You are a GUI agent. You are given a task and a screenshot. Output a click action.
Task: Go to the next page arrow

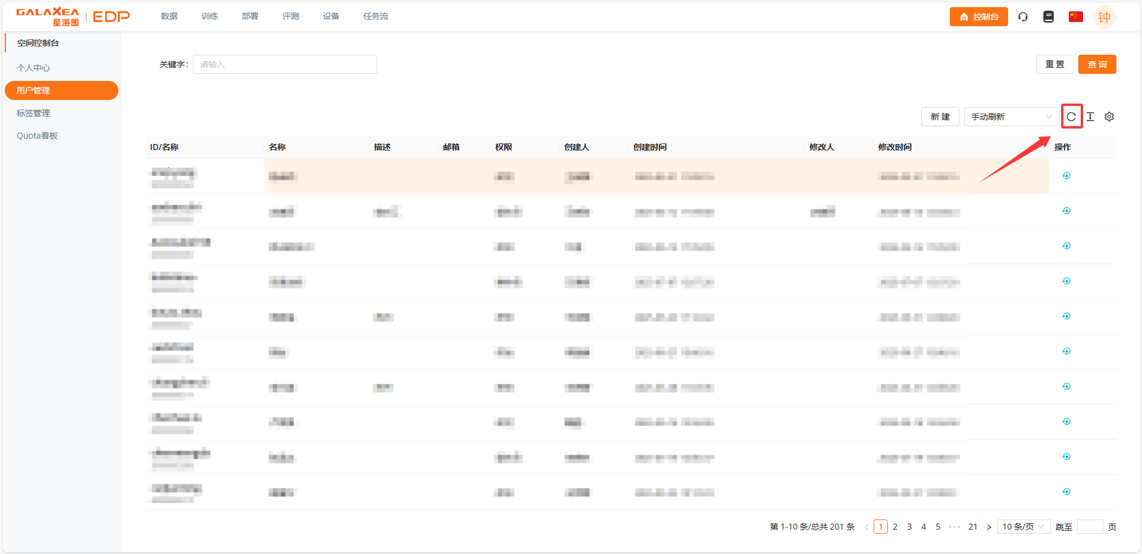pos(989,527)
